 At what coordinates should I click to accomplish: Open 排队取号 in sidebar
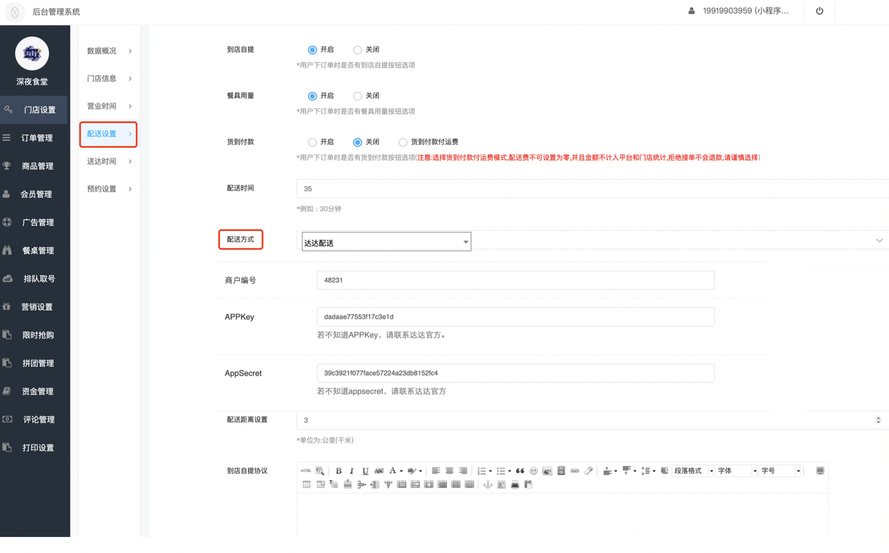(35, 278)
